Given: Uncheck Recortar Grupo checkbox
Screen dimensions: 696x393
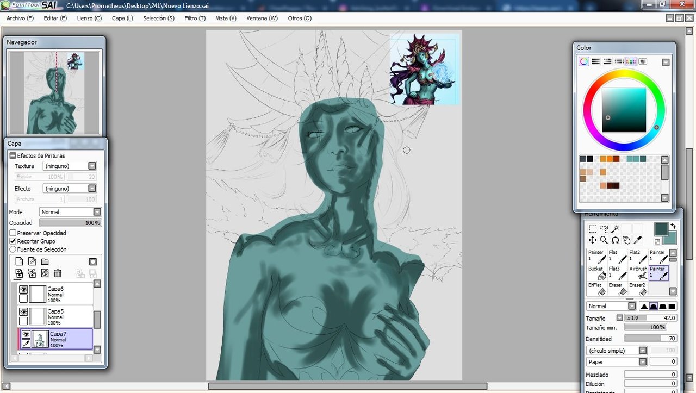Looking at the screenshot, I should click(x=13, y=241).
